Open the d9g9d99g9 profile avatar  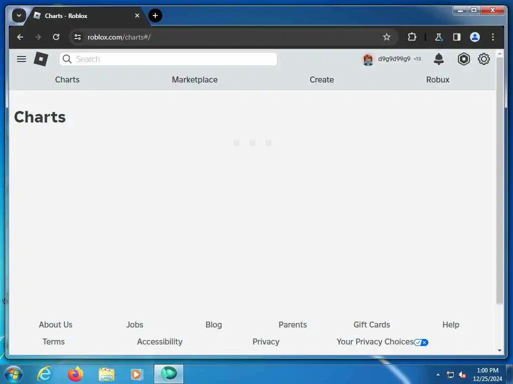tap(368, 59)
